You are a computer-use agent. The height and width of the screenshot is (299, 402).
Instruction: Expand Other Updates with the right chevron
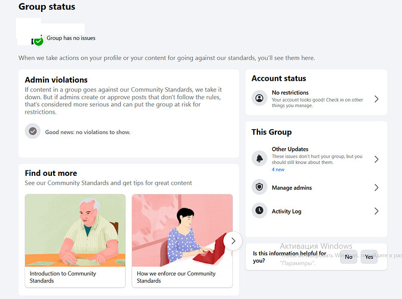[376, 159]
